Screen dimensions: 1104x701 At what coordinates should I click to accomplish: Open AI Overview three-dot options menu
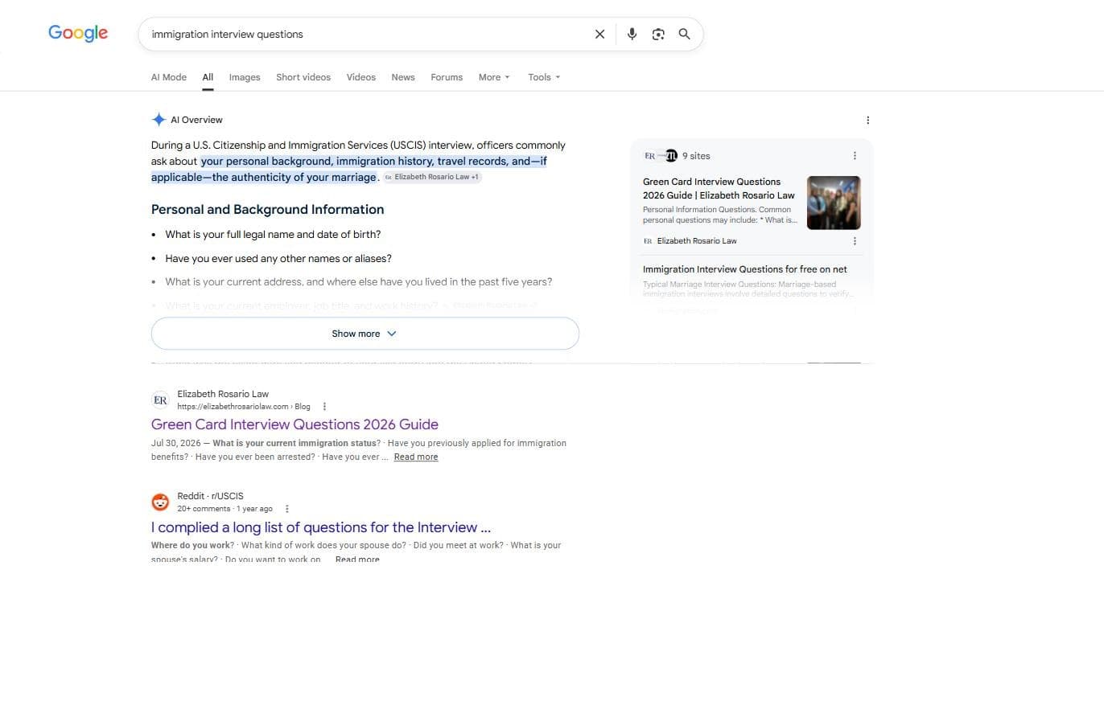(867, 120)
